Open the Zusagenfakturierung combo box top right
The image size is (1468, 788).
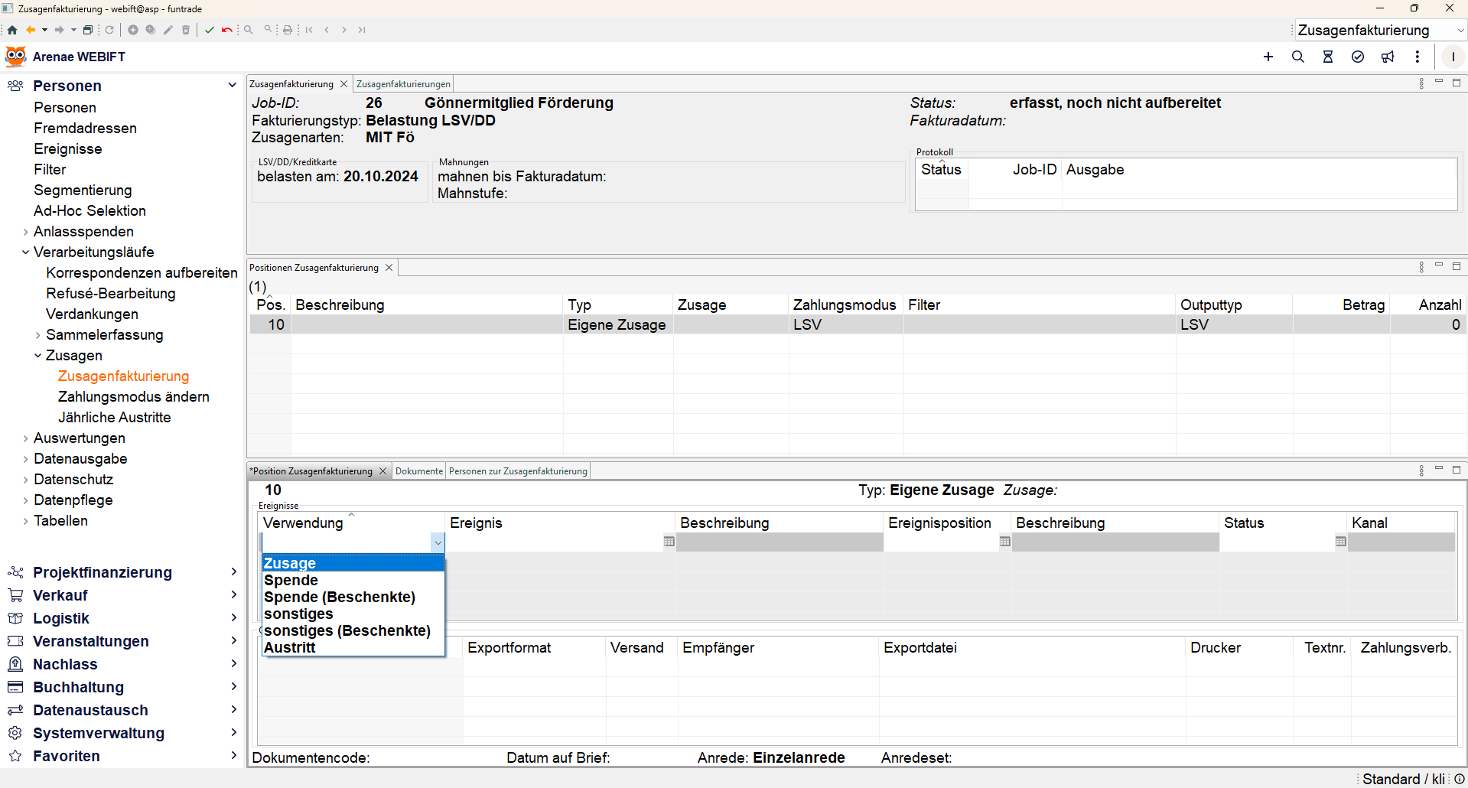click(1460, 31)
